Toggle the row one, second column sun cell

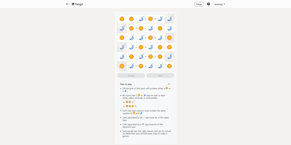point(131,19)
